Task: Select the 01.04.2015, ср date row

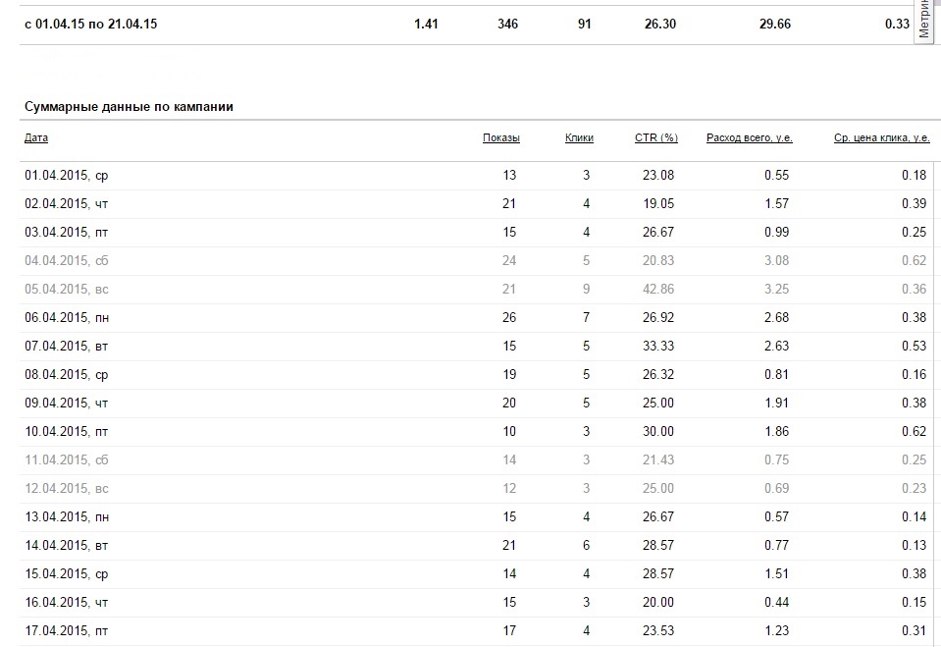Action: point(477,176)
